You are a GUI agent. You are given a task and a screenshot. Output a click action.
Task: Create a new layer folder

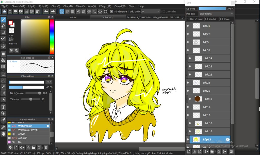[x=212, y=151]
